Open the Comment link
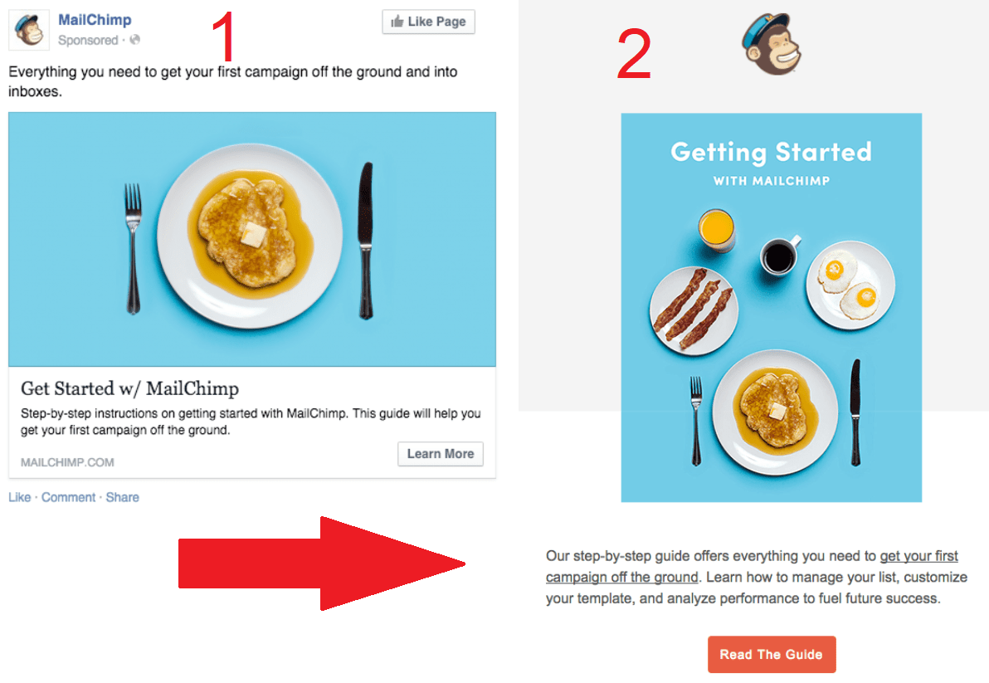Viewport: 989px width, 683px height. [68, 497]
